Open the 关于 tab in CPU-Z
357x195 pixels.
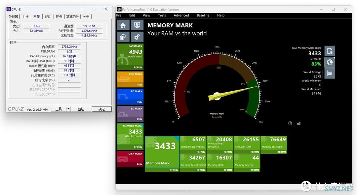pos(86,16)
